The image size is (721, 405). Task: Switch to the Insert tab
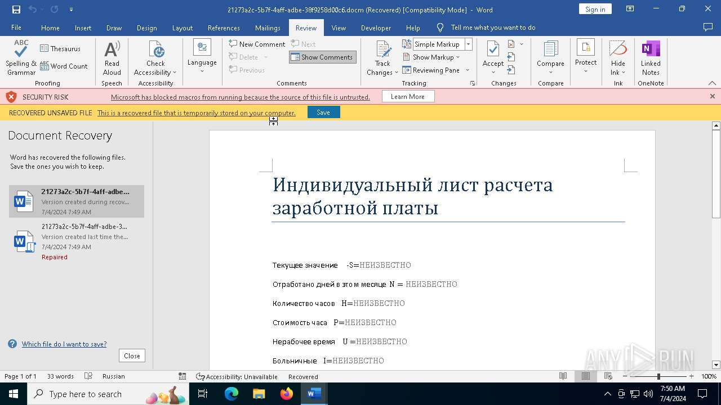click(x=83, y=28)
